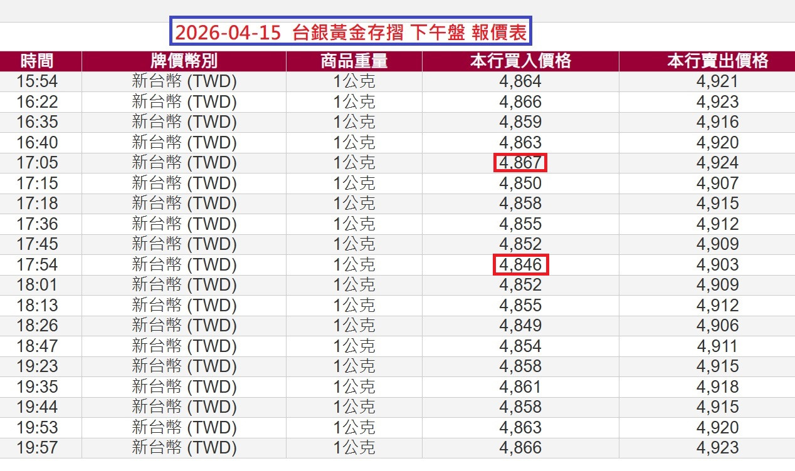Viewport: 795px width, 471px height.
Task: Click sell price 4,909 in 17:45 row
Action: click(x=717, y=244)
